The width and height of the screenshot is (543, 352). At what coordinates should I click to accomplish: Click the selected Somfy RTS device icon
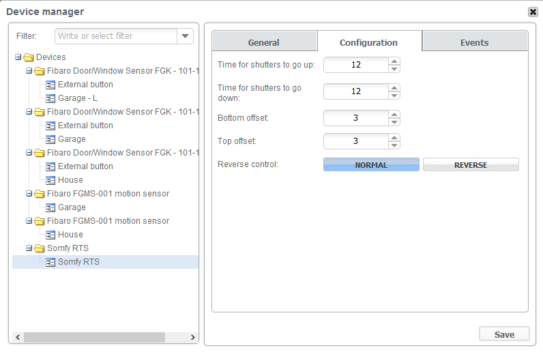50,262
